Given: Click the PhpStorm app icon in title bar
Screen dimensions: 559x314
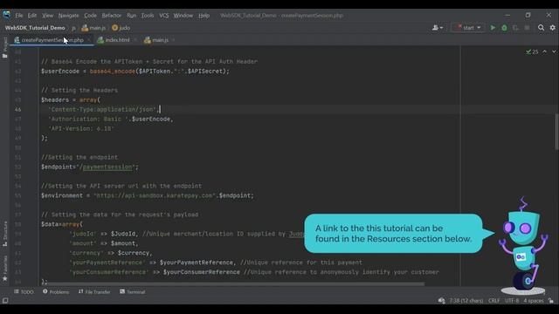Looking at the screenshot, I should 7,15.
